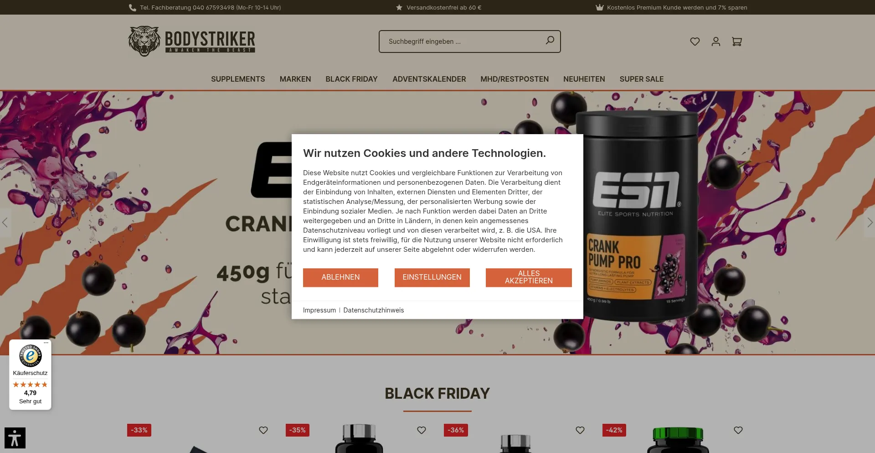Image resolution: width=875 pixels, height=453 pixels.
Task: Open the user account icon
Action: [716, 42]
